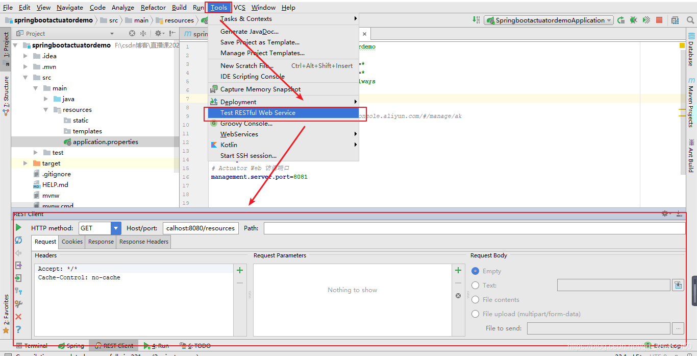The image size is (697, 356).
Task: Open REST Client panel gear menu
Action: (x=666, y=213)
